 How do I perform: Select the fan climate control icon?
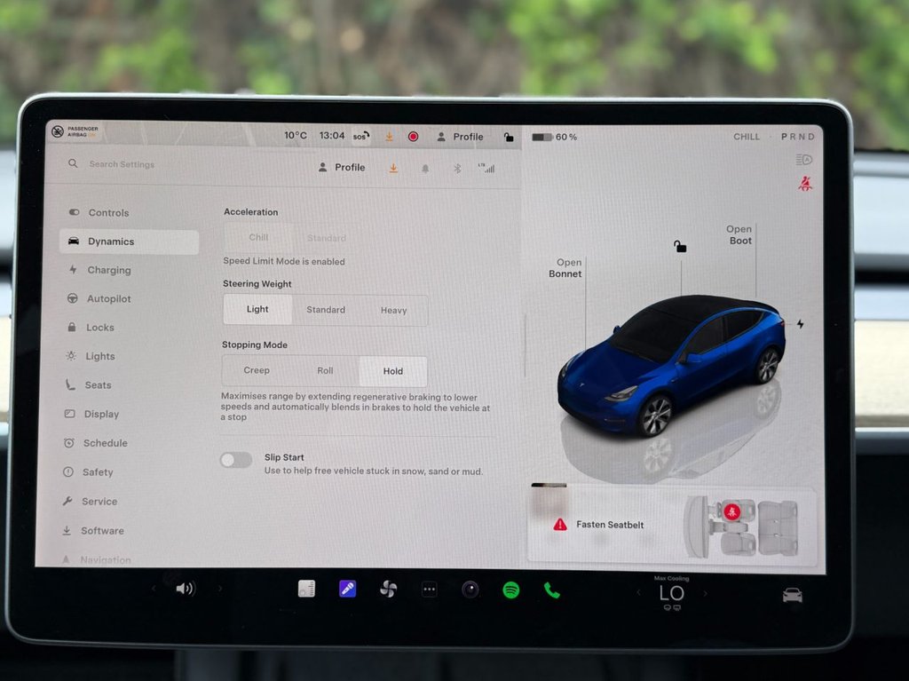point(388,588)
